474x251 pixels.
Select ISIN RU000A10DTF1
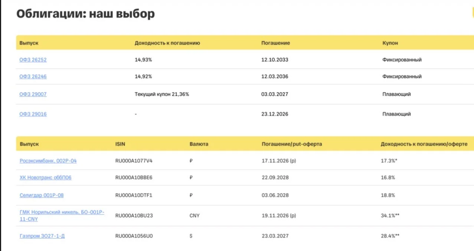pyautogui.click(x=134, y=195)
